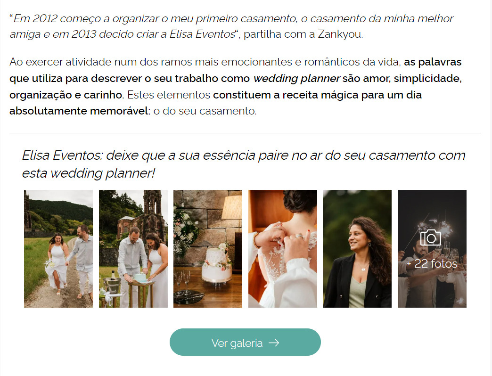Click bold words 'organização e carinho'

(66, 95)
